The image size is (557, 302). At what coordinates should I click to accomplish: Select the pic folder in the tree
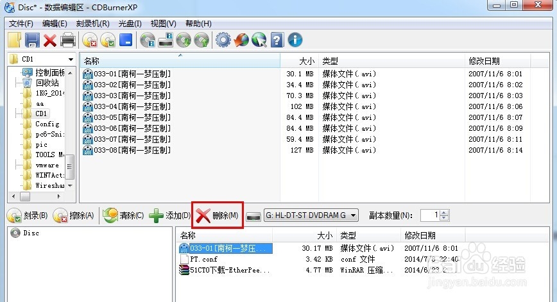tap(41, 144)
